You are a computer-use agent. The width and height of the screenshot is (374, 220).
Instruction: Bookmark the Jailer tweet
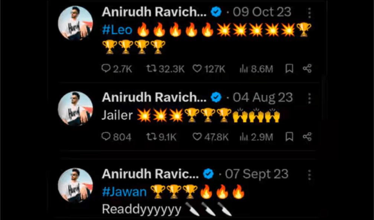click(289, 137)
